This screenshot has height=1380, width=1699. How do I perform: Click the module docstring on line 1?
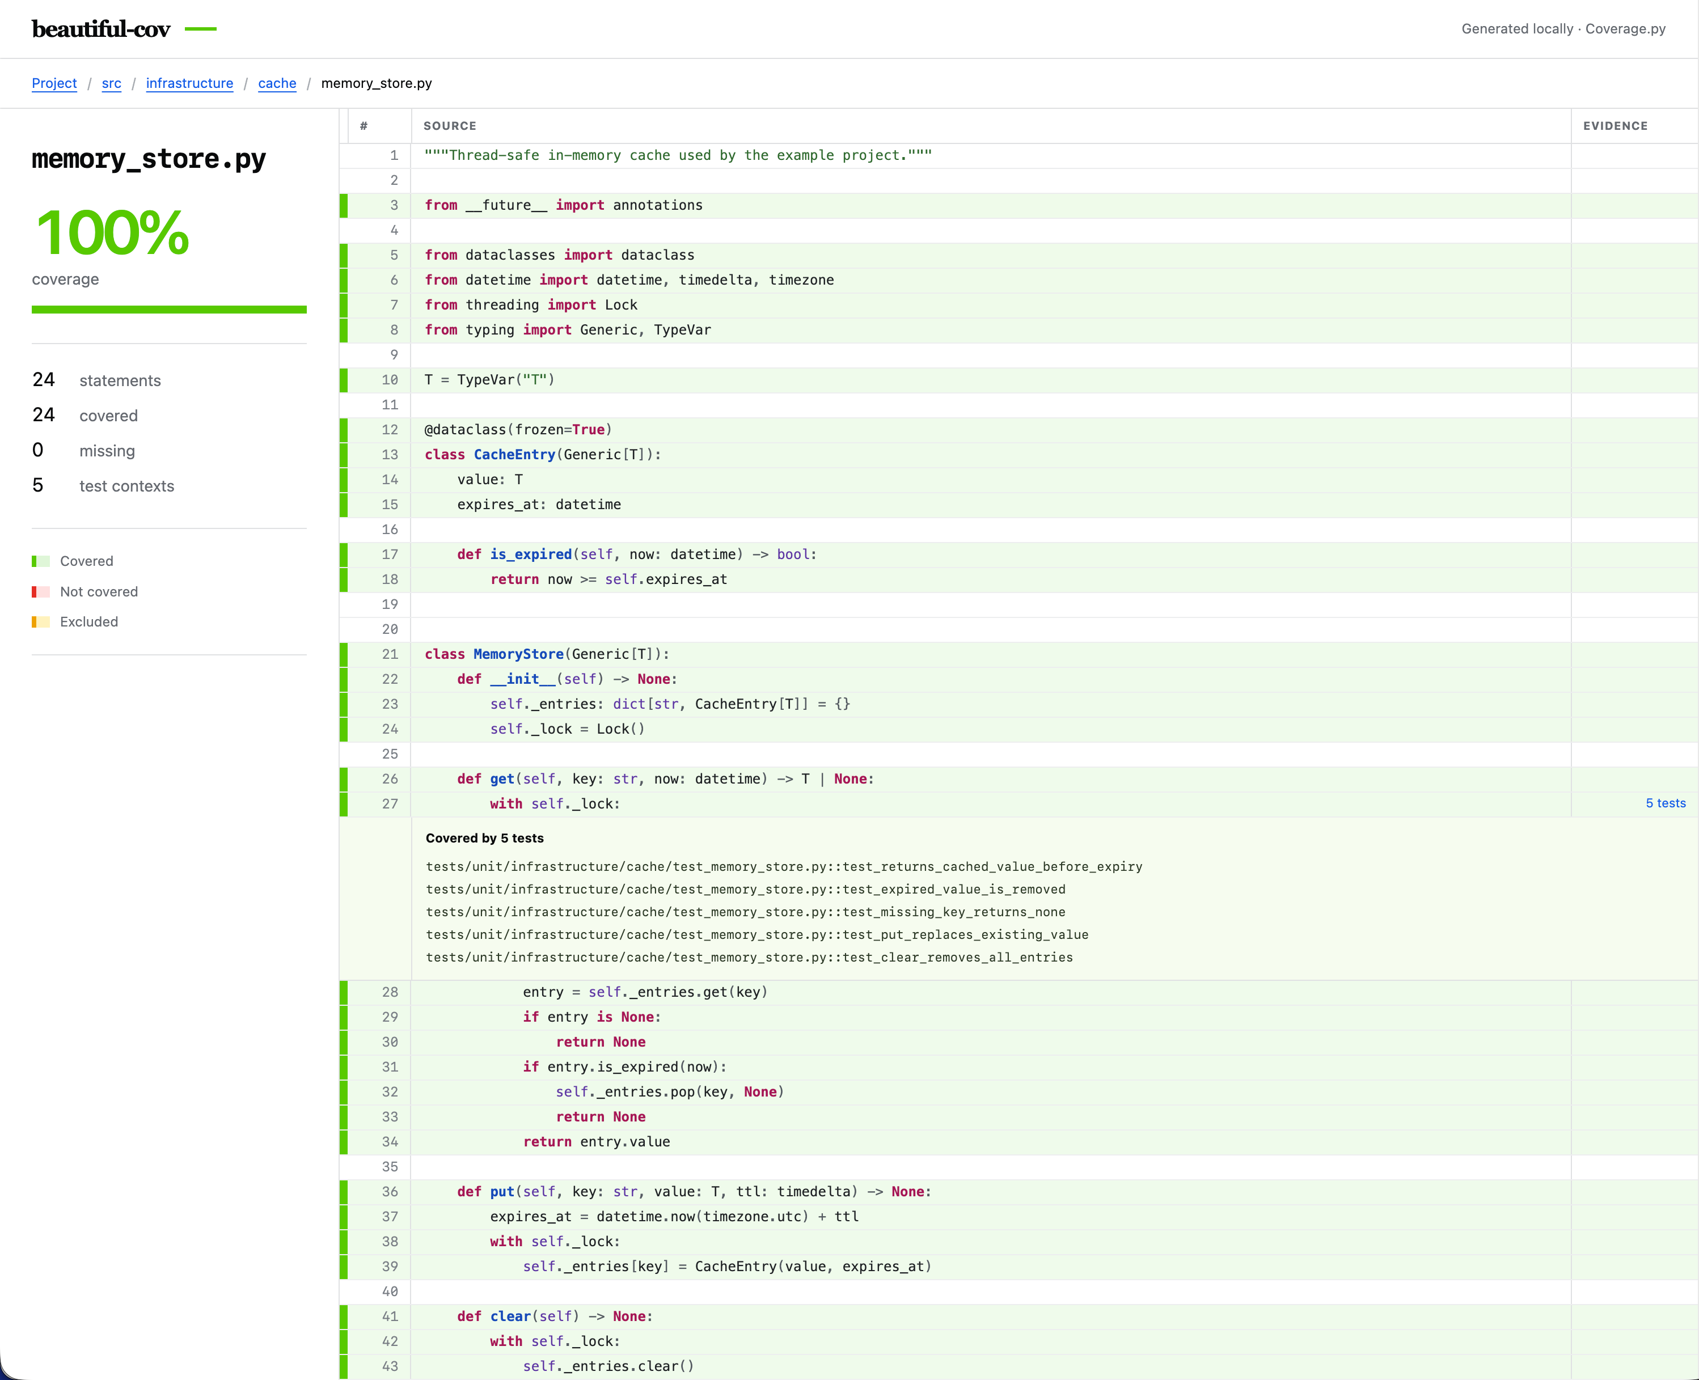tap(677, 155)
